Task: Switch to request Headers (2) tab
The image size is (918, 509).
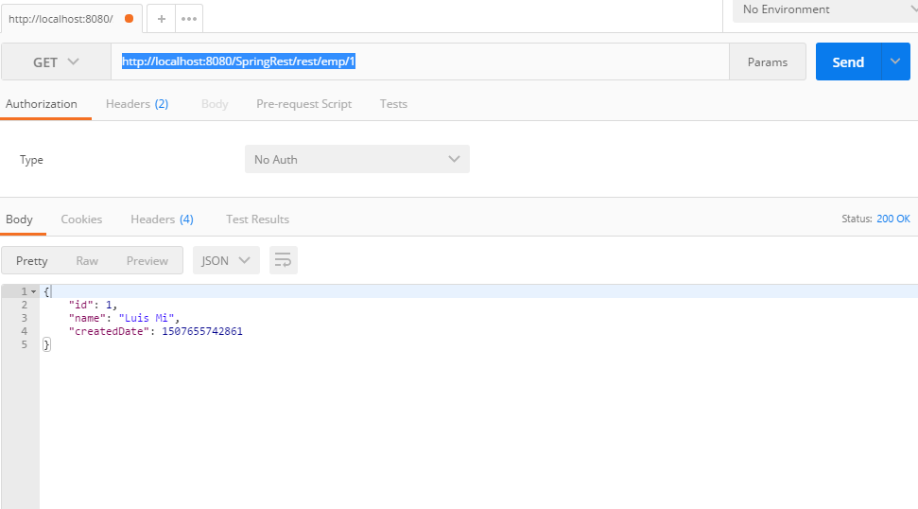Action: (137, 104)
